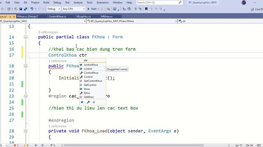Open the Git menu
Screen dimensions: 263x147
click(25, 2)
